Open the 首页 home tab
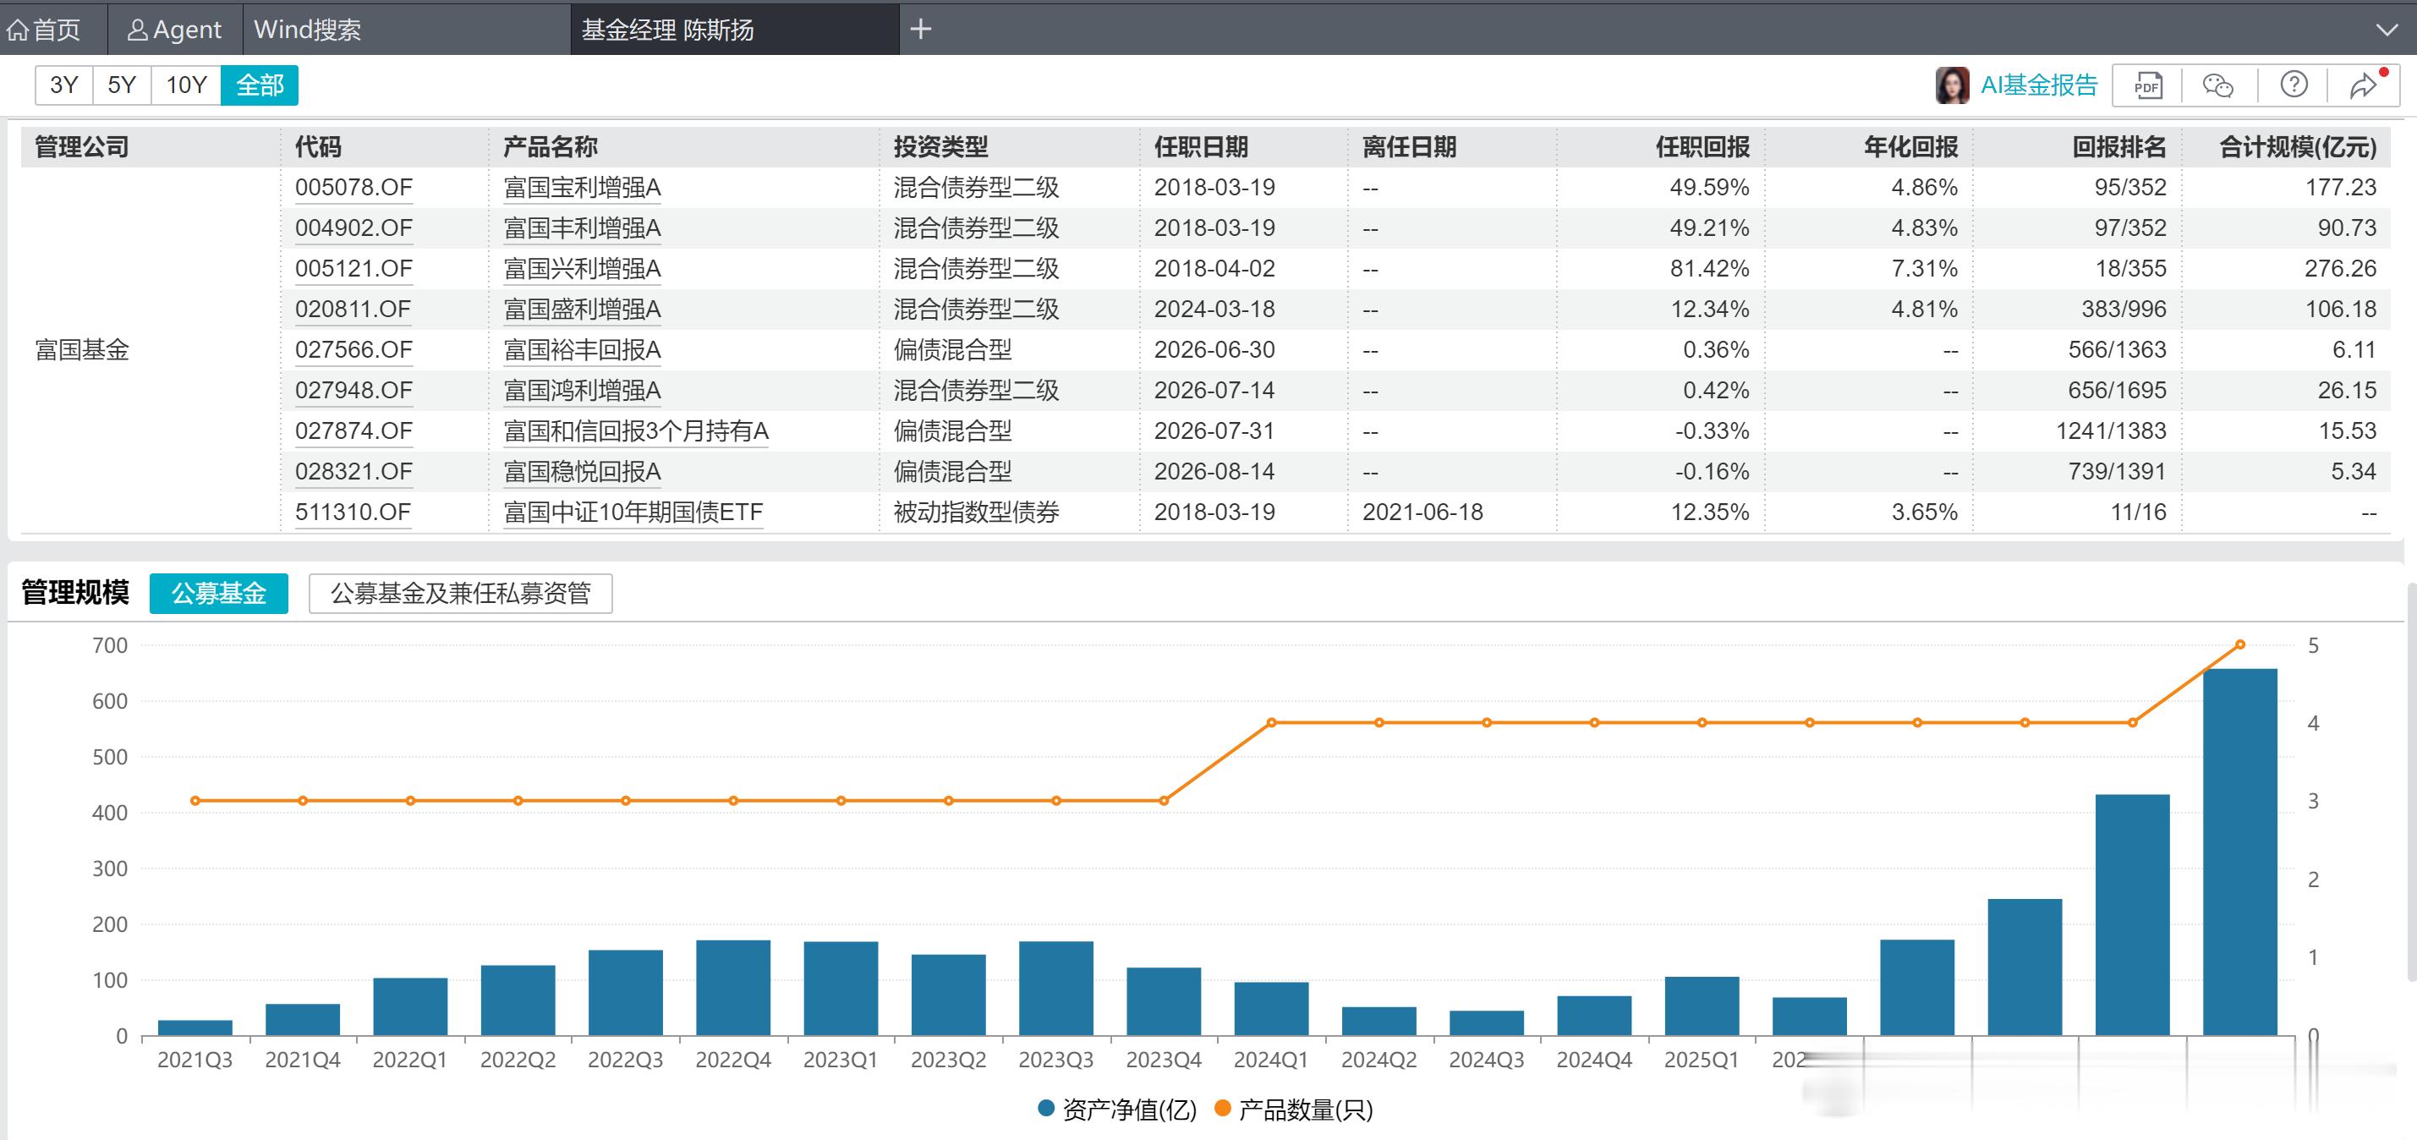 [x=43, y=30]
